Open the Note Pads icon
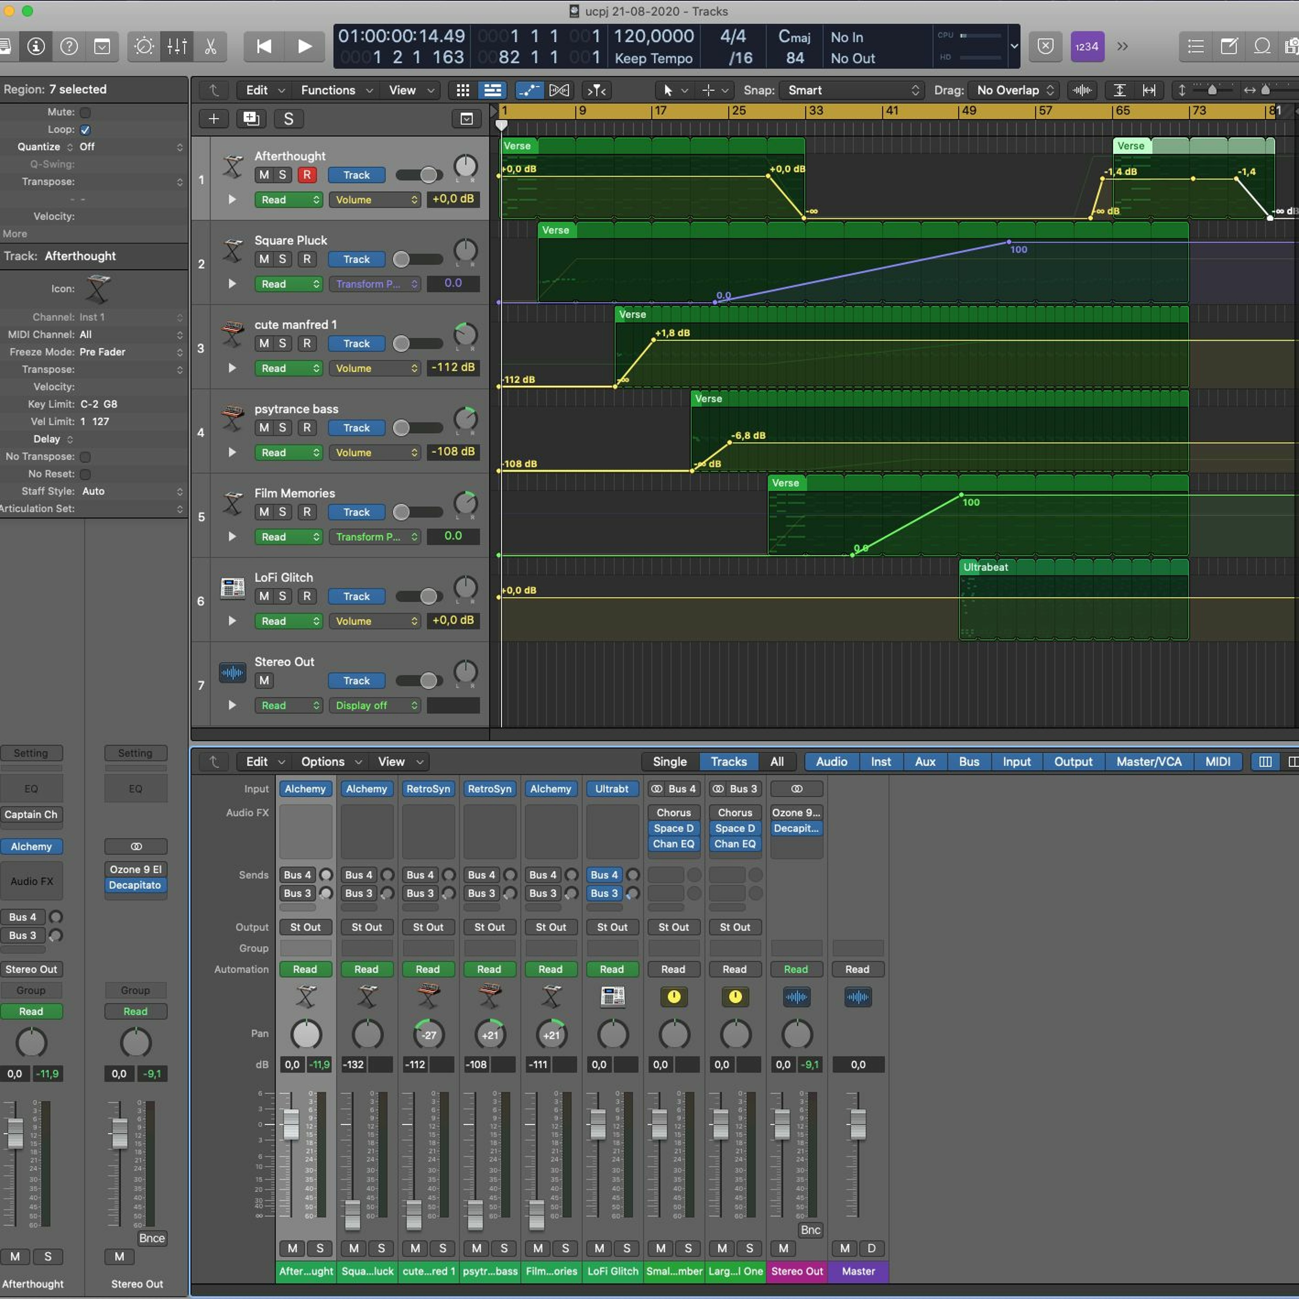The width and height of the screenshot is (1299, 1299). tap(1229, 46)
